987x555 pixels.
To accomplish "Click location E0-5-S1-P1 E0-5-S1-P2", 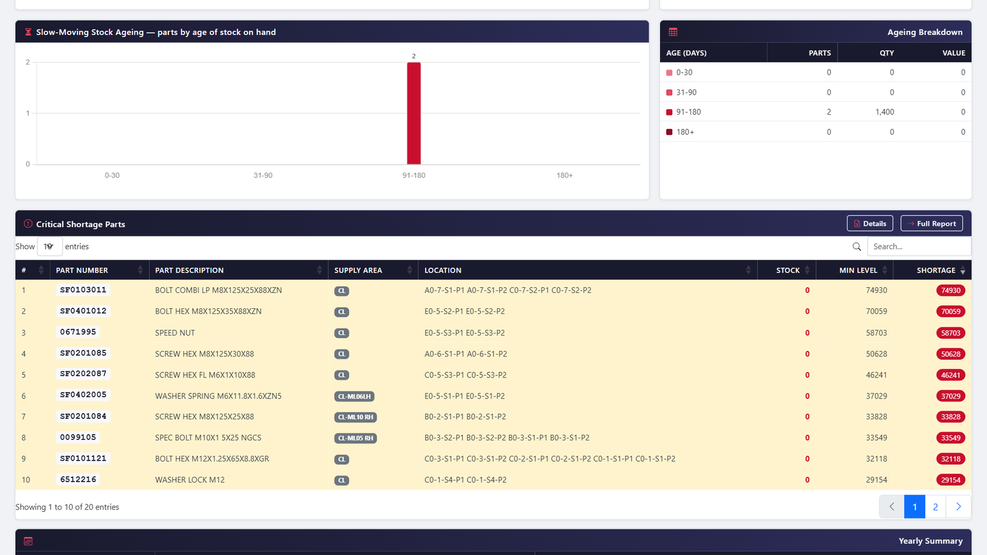I will coord(465,396).
